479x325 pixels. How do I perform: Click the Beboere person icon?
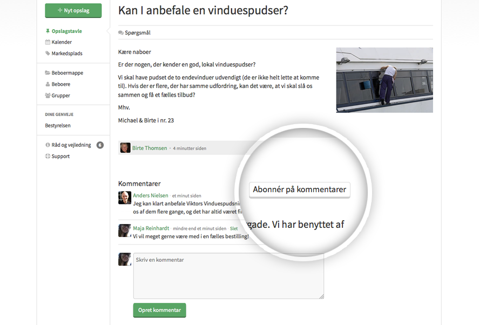point(48,84)
